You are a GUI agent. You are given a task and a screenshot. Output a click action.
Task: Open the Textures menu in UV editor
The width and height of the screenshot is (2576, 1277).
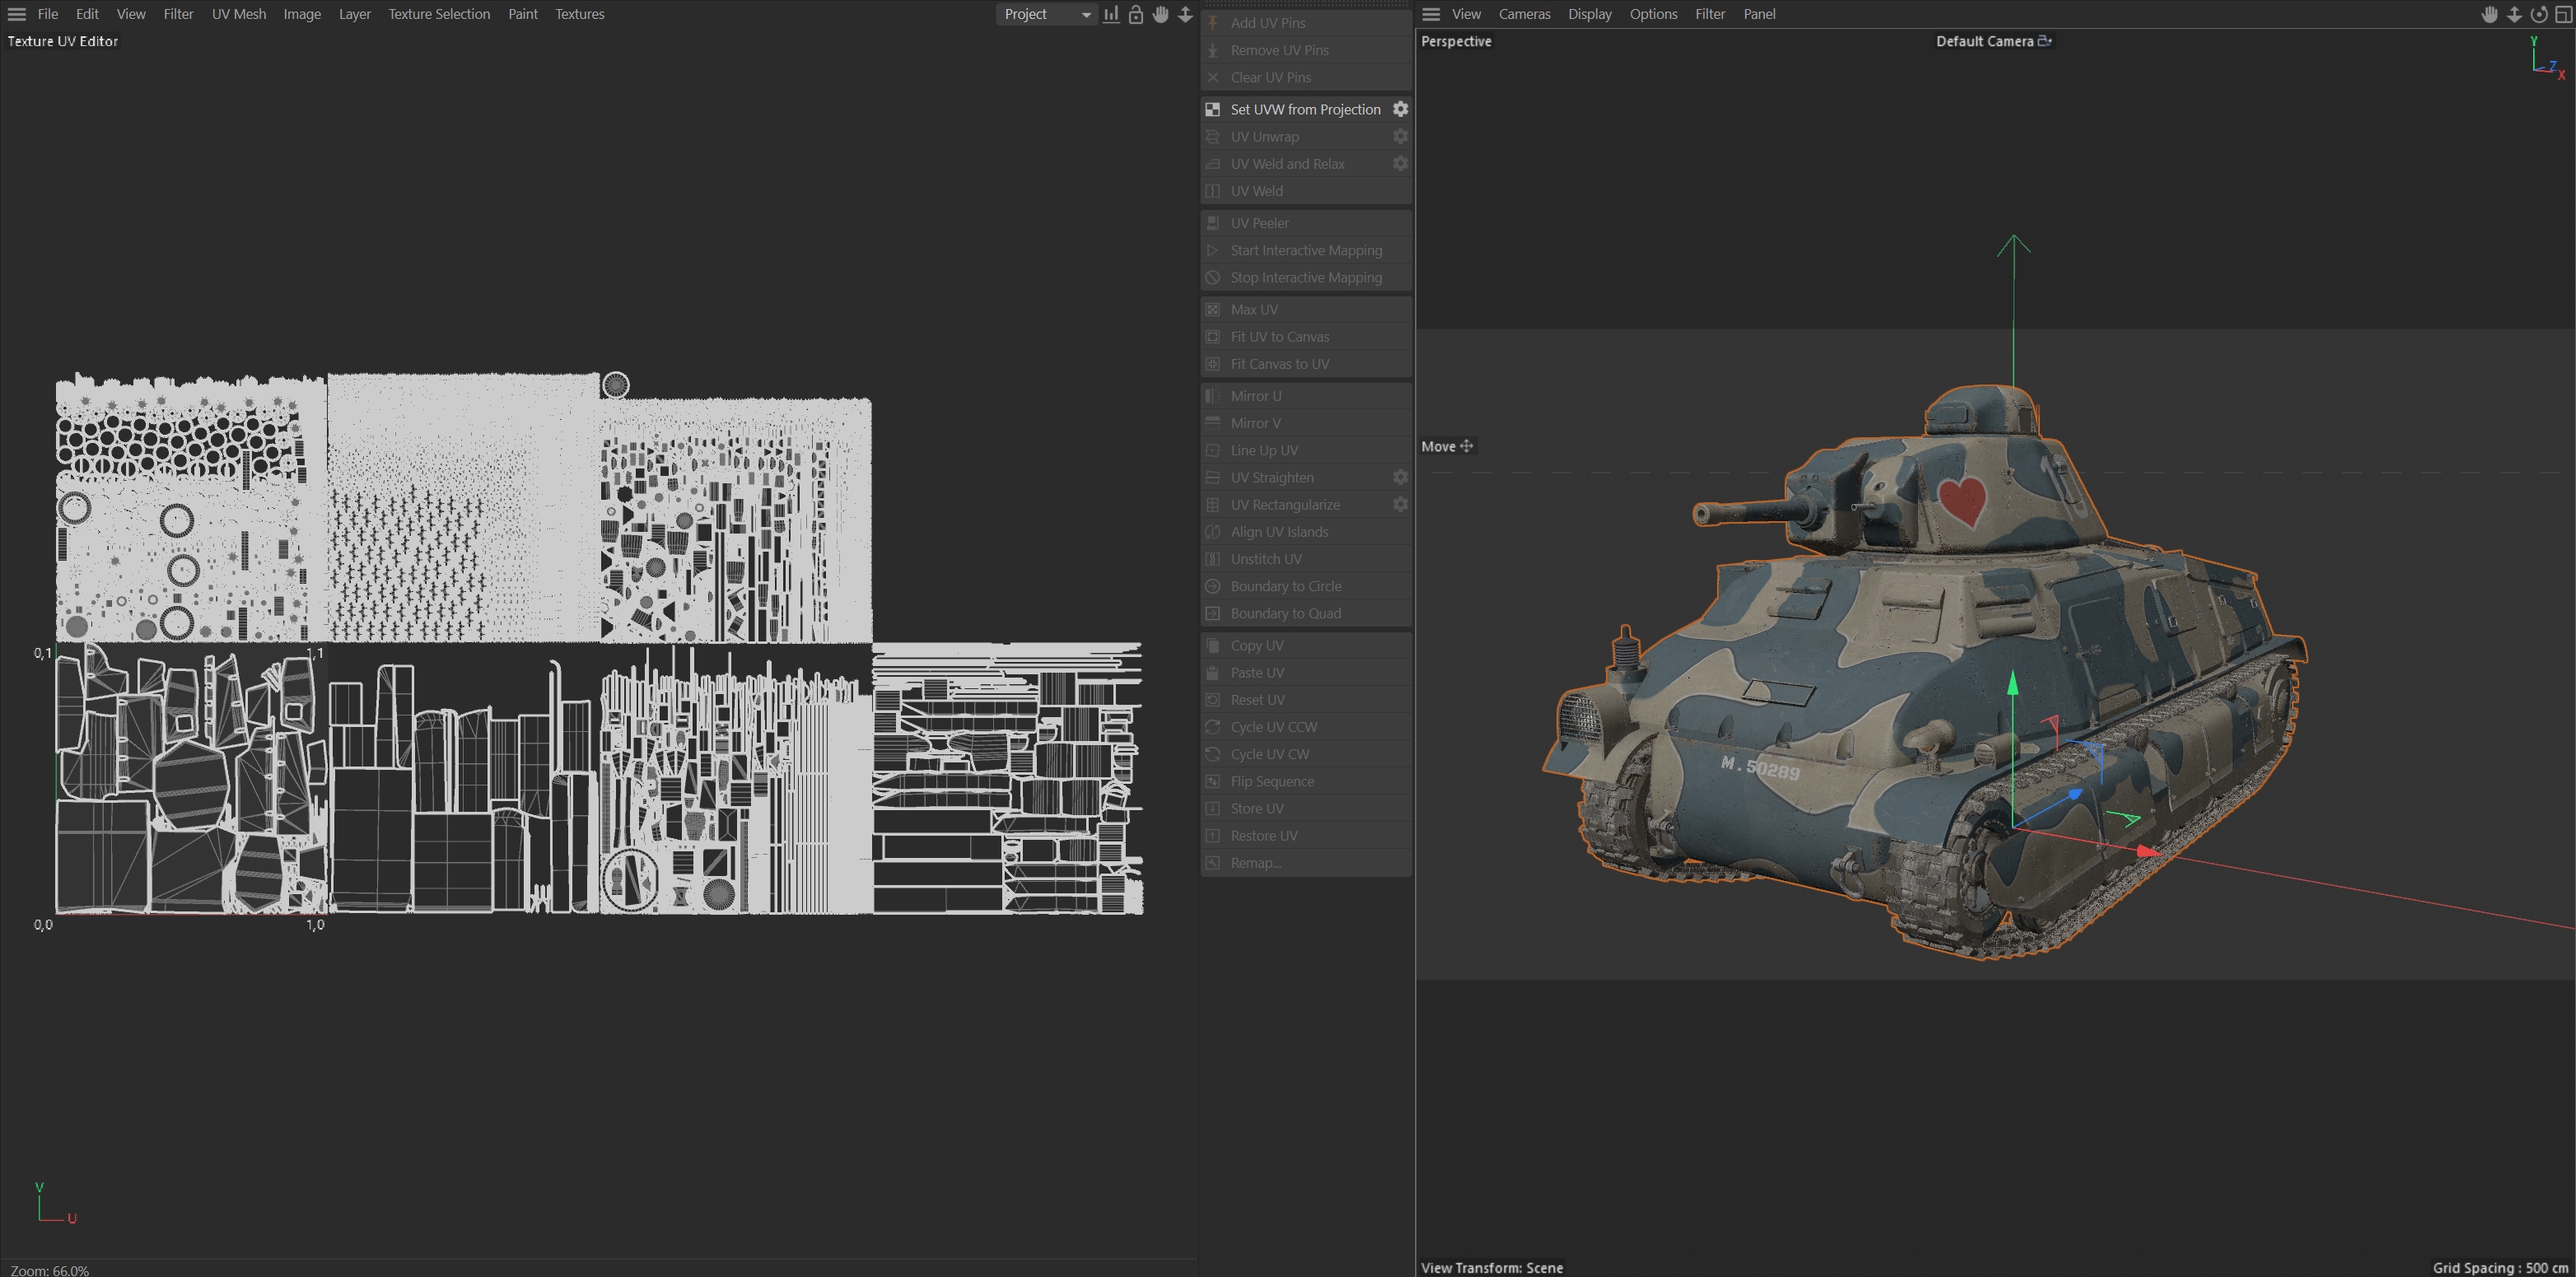pos(579,14)
